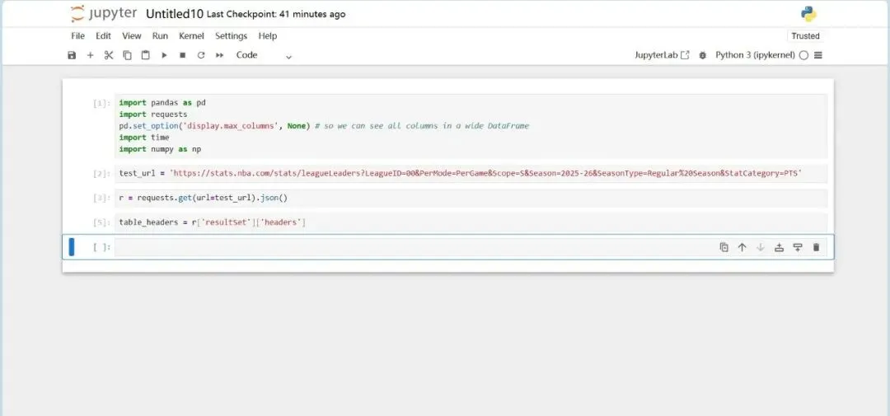890x416 pixels.
Task: Run the current cell with the play icon
Action: click(x=164, y=55)
